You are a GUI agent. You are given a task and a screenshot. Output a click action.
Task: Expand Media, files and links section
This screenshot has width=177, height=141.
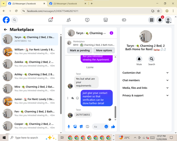(145, 88)
